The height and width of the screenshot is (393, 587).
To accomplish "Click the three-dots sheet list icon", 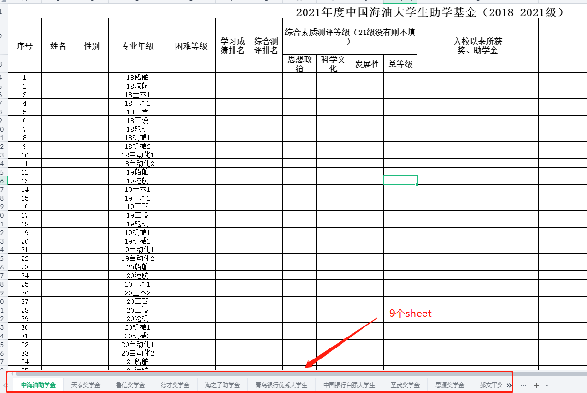I will pos(524,385).
